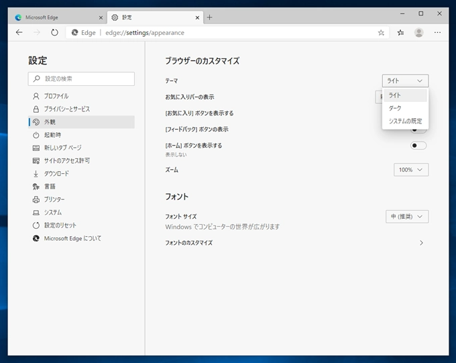Viewport: 456px width, 363px height.
Task: Select システムの既定 in the theme dropdown list
Action: (405, 121)
